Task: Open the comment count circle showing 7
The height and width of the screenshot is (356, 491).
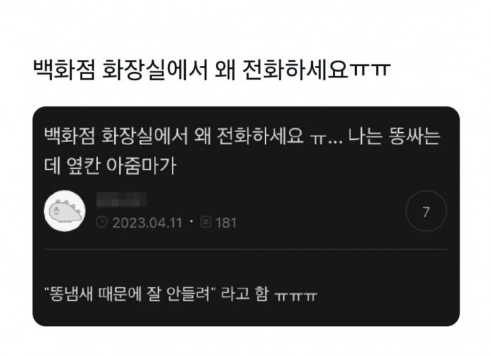Action: coord(426,211)
